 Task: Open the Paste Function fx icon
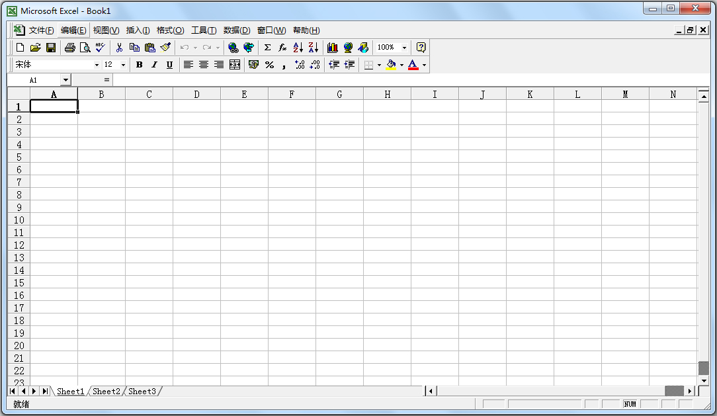point(283,48)
